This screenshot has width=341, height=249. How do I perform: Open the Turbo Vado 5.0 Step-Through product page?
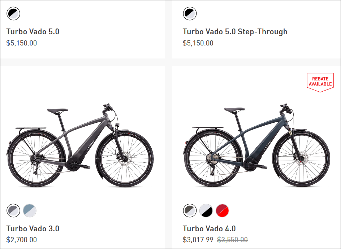point(235,32)
